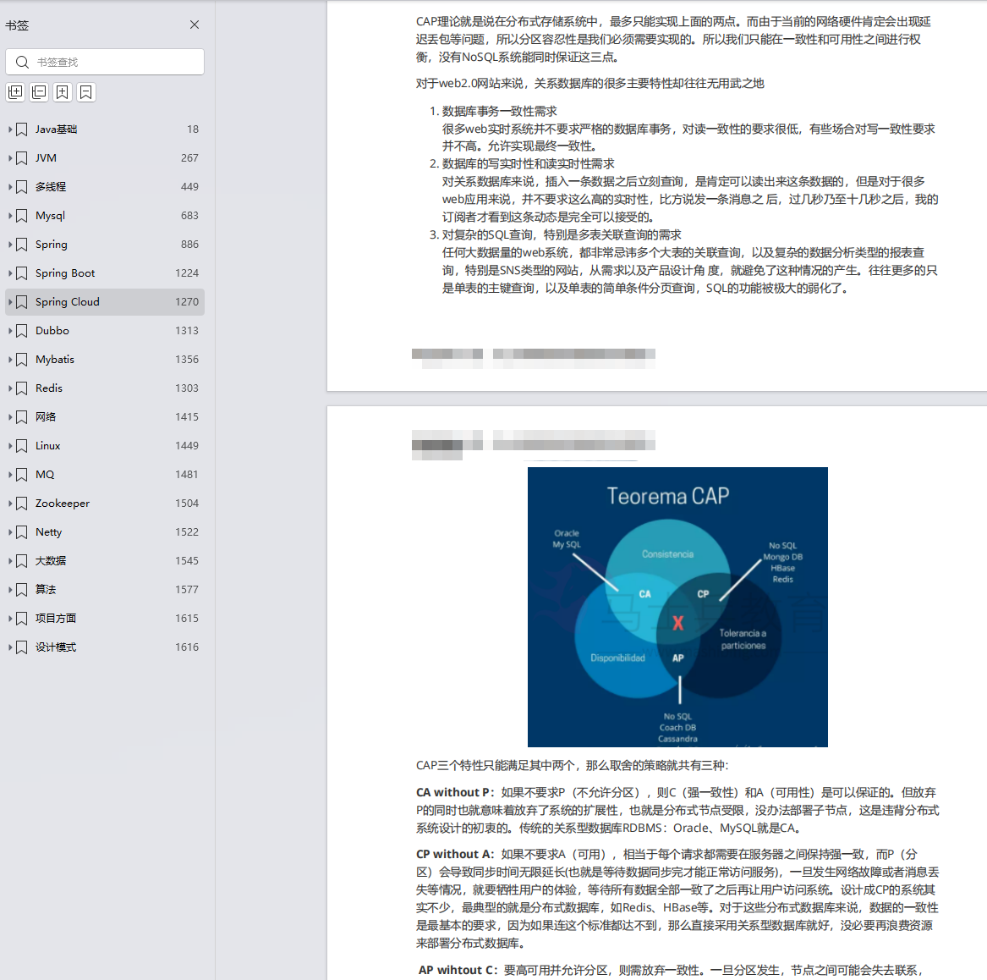This screenshot has width=987, height=980.
Task: Click the search magnifier icon in bookmark search
Action: 23,62
